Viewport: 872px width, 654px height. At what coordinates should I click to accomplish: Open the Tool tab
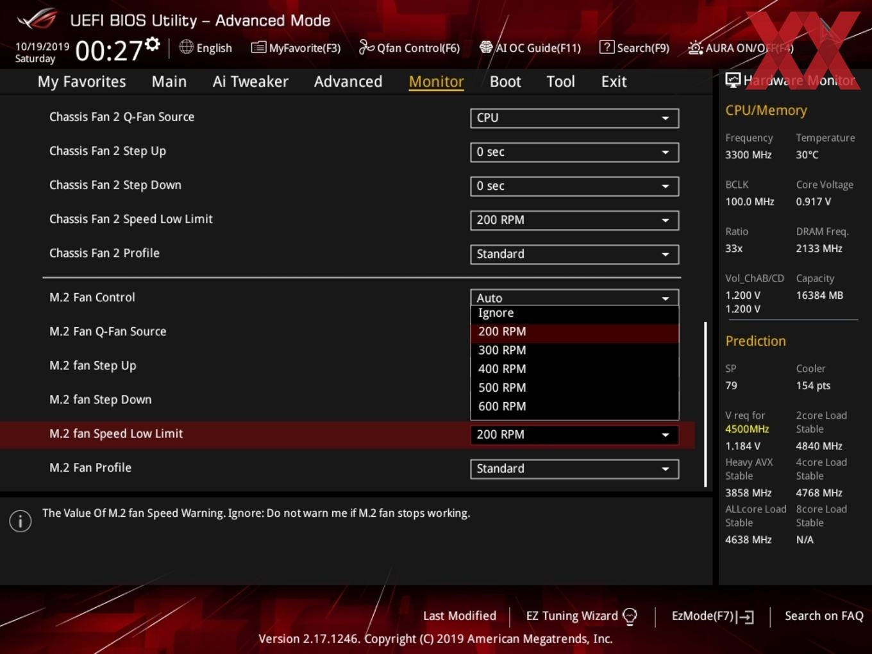point(560,81)
